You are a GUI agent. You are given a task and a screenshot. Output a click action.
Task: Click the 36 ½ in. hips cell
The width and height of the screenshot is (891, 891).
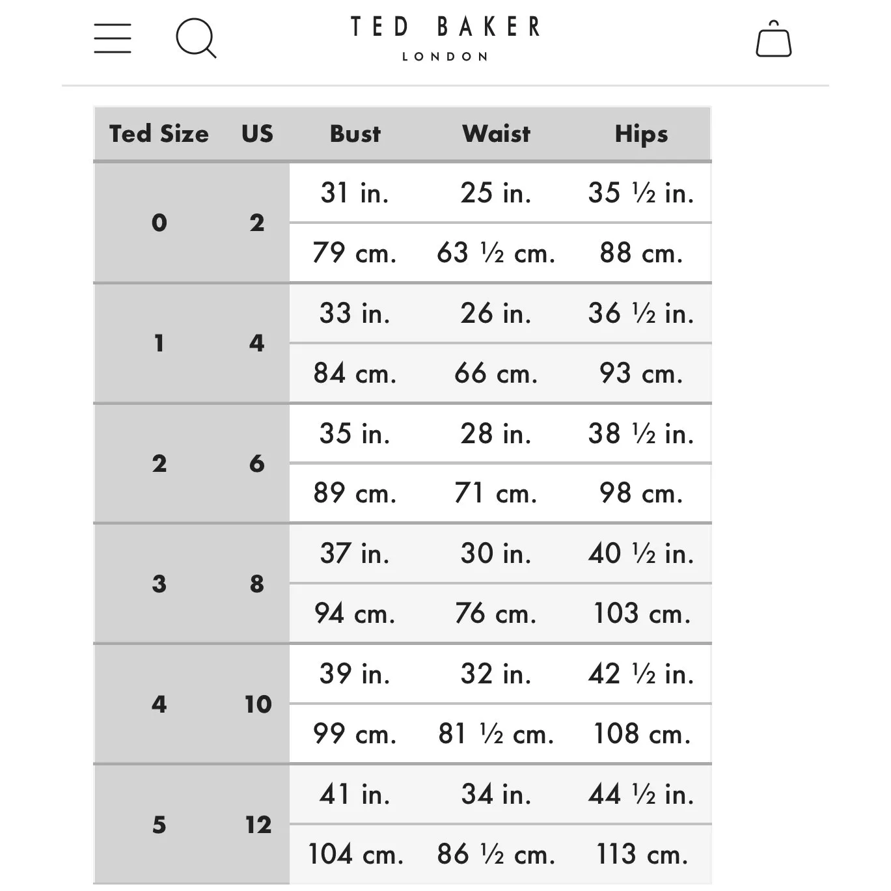(641, 313)
